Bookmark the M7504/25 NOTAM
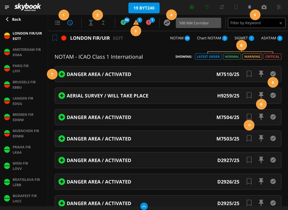288x210 pixels. coord(249,117)
